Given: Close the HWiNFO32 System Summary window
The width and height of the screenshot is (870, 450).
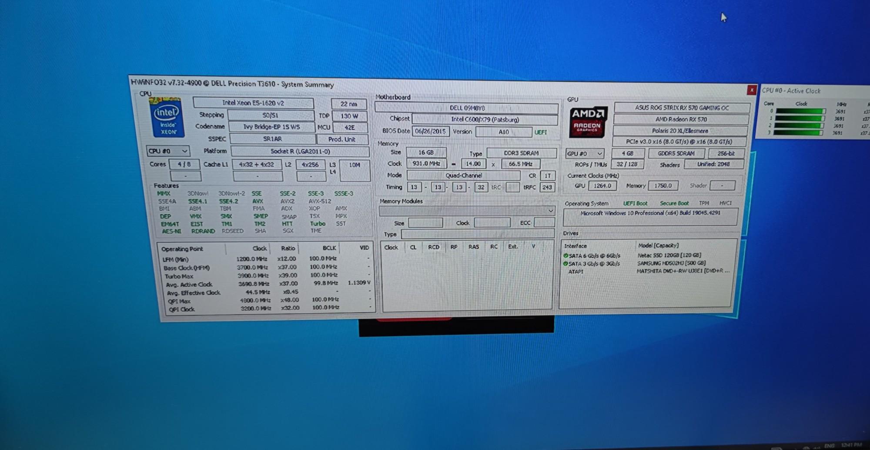Looking at the screenshot, I should (x=751, y=90).
